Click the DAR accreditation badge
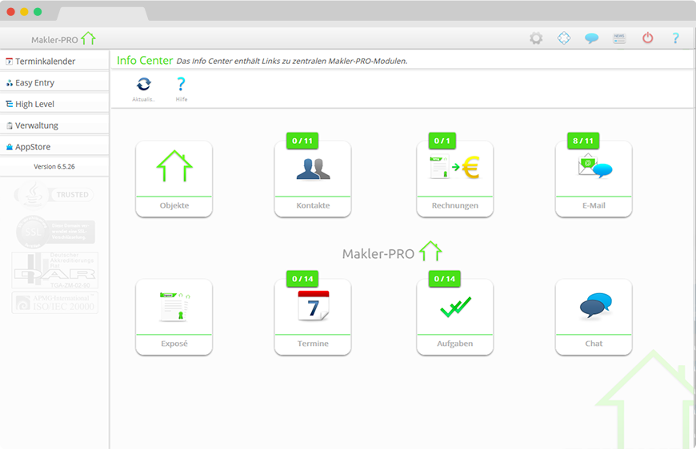Screen dimensions: 696x449 55,270
